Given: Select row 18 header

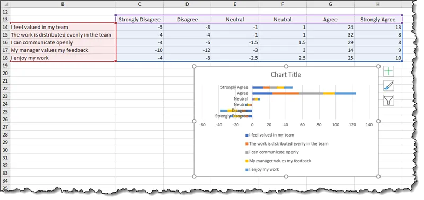Looking at the screenshot, I should tap(5, 58).
